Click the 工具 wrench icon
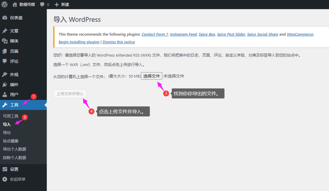The width and height of the screenshot is (329, 191). [4, 105]
